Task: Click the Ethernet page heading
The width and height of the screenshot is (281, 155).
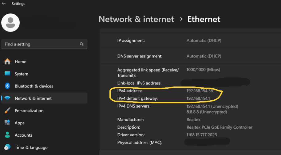Action: (204, 19)
